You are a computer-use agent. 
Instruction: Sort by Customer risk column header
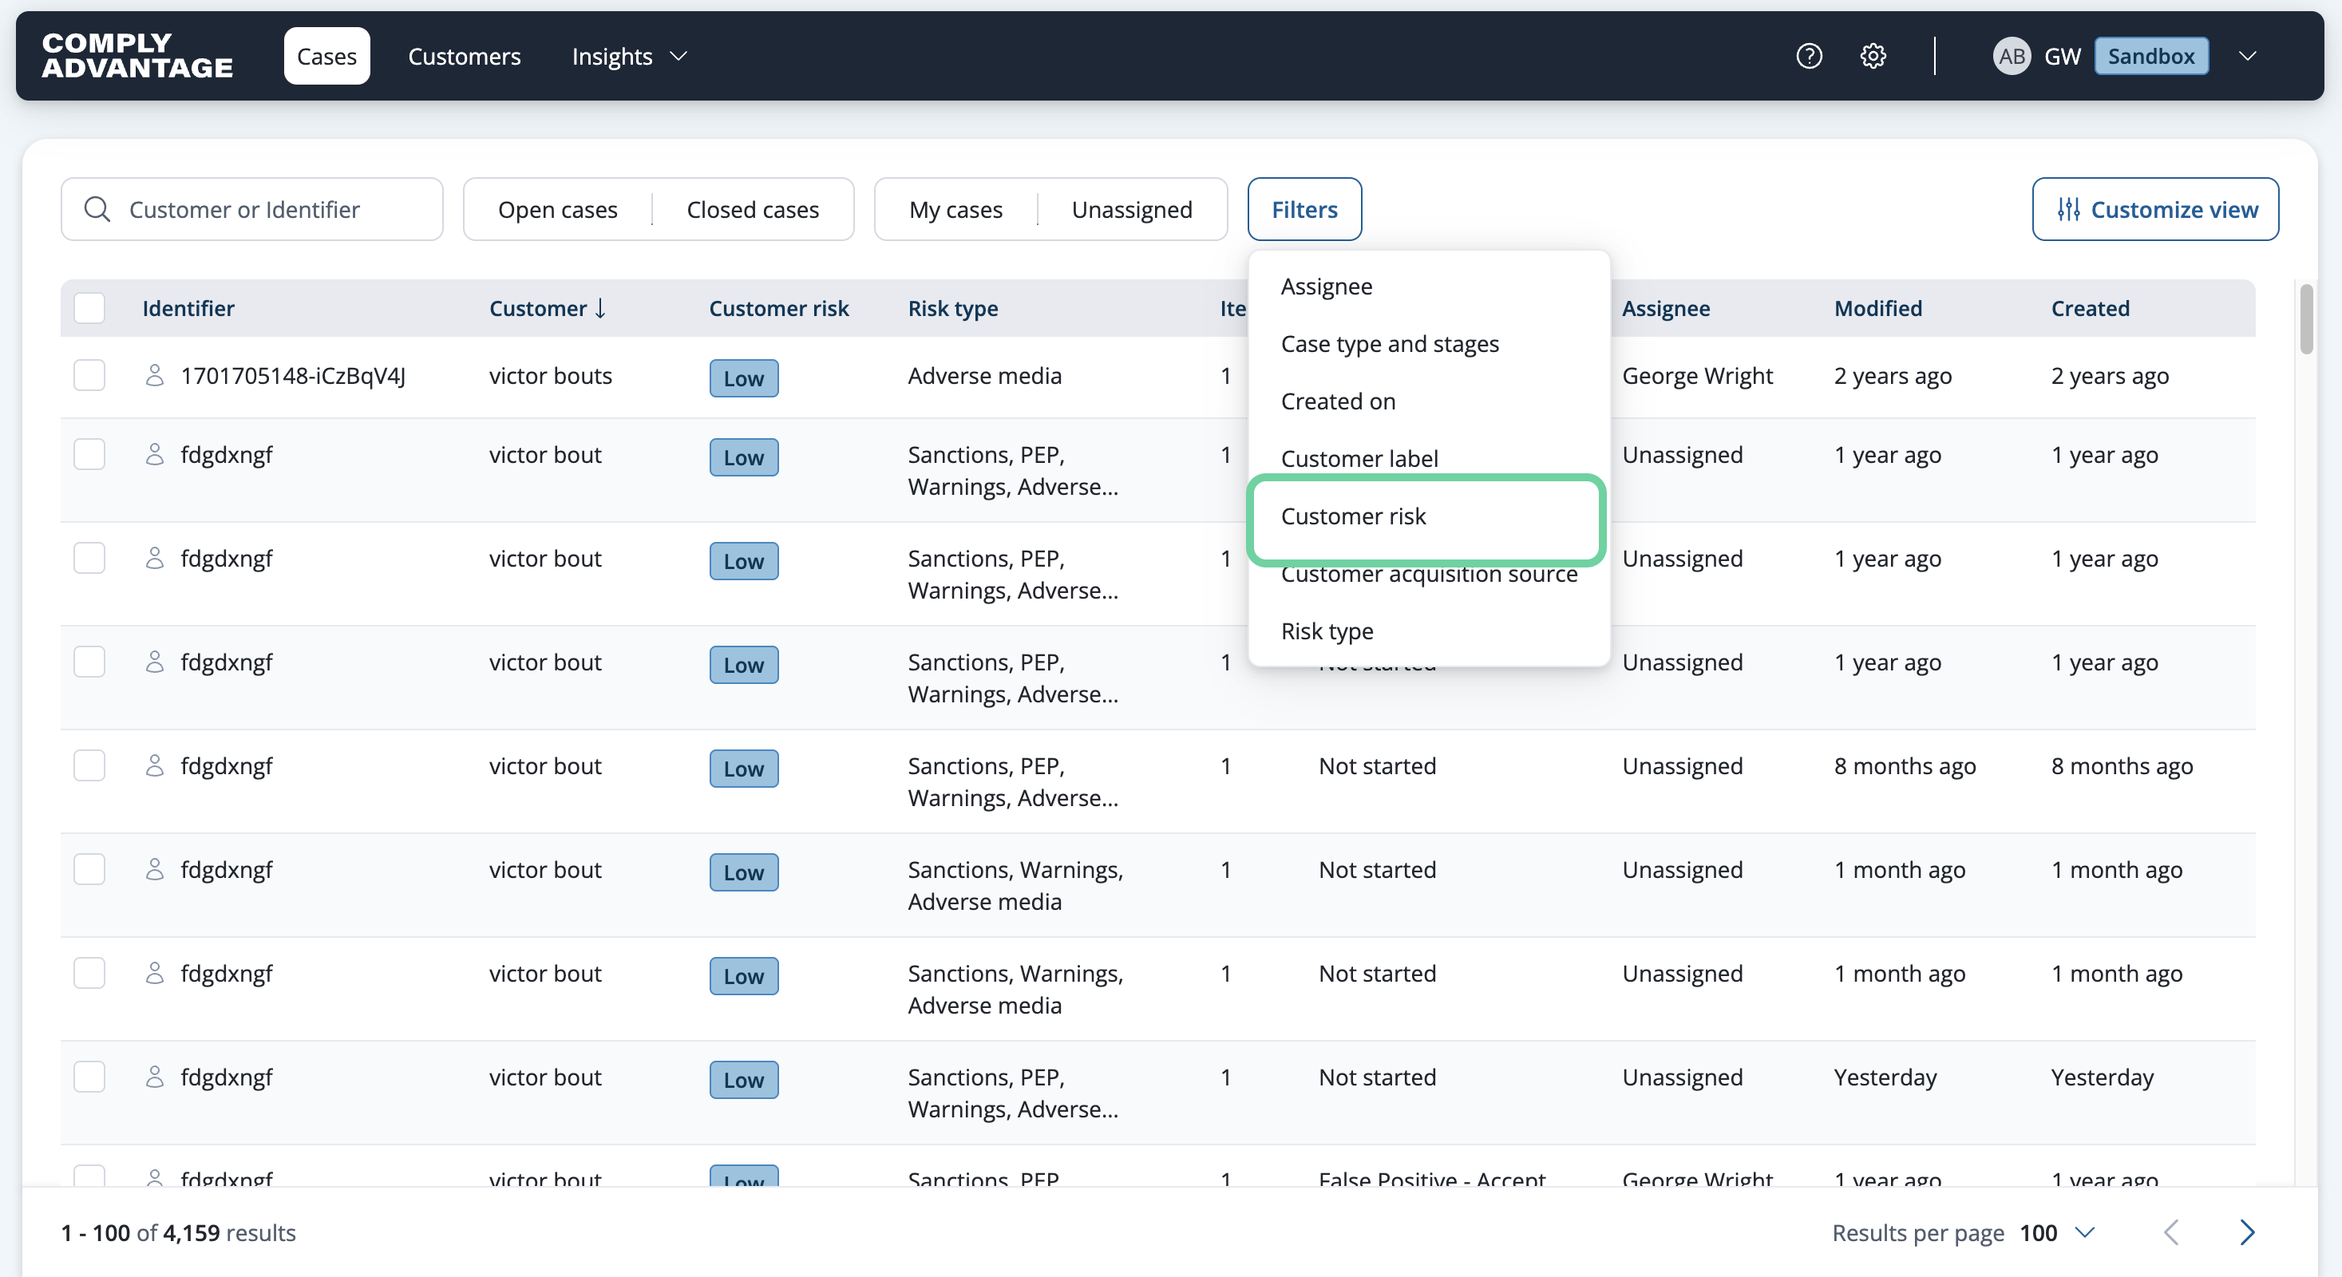point(778,308)
